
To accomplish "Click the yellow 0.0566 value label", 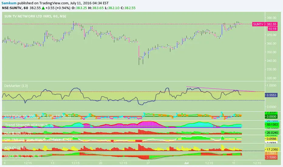I will 271,139.
